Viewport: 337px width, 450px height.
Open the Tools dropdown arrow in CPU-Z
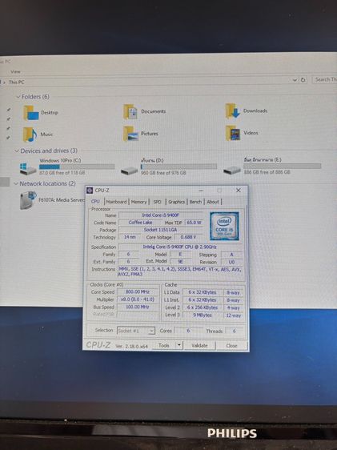point(179,345)
